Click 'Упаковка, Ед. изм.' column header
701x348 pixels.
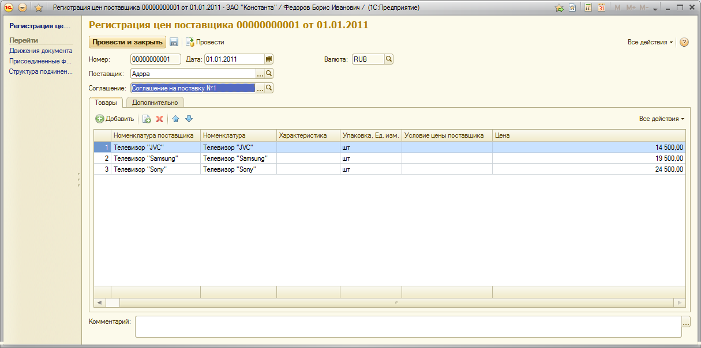click(x=371, y=135)
